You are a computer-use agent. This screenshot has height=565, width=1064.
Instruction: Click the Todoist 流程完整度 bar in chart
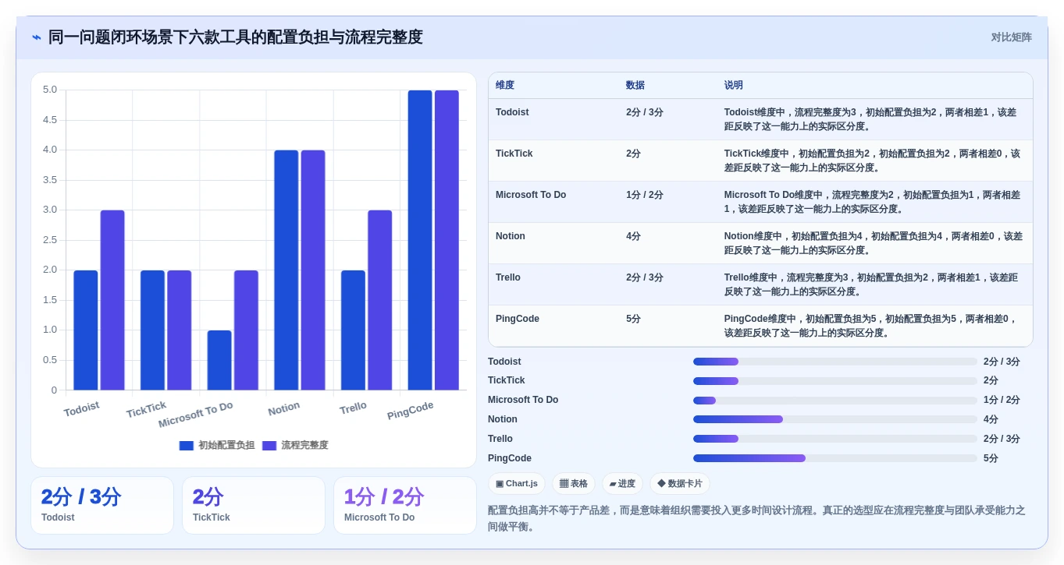[112, 300]
